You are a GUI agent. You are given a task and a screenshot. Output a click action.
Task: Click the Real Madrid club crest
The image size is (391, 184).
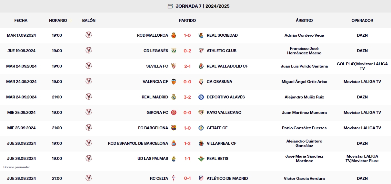tap(174, 97)
